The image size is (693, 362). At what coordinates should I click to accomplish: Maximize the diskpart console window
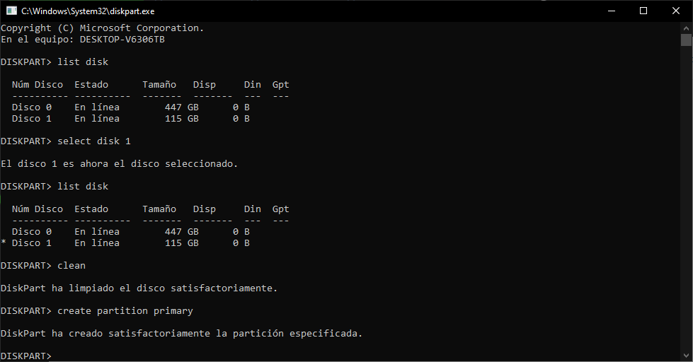coord(643,11)
